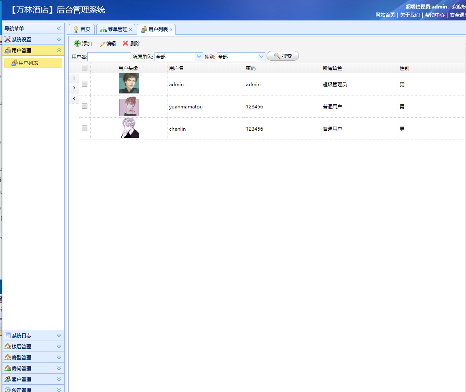Select the 楼层管理 house icon
The height and width of the screenshot is (392, 466).
(7, 346)
